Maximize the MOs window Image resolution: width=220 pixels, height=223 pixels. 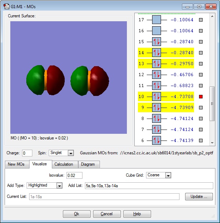(x=199, y=6)
